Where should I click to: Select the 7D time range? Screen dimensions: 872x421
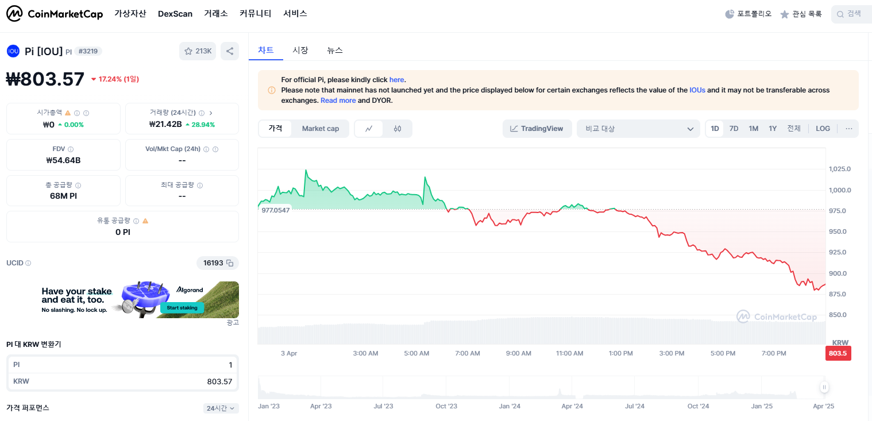pos(734,129)
